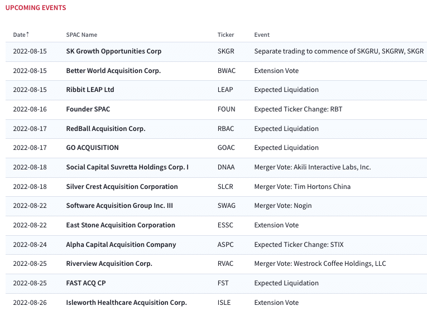427x311 pixels.
Task: Open SK Growth Opportunities Corp link
Action: click(114, 51)
